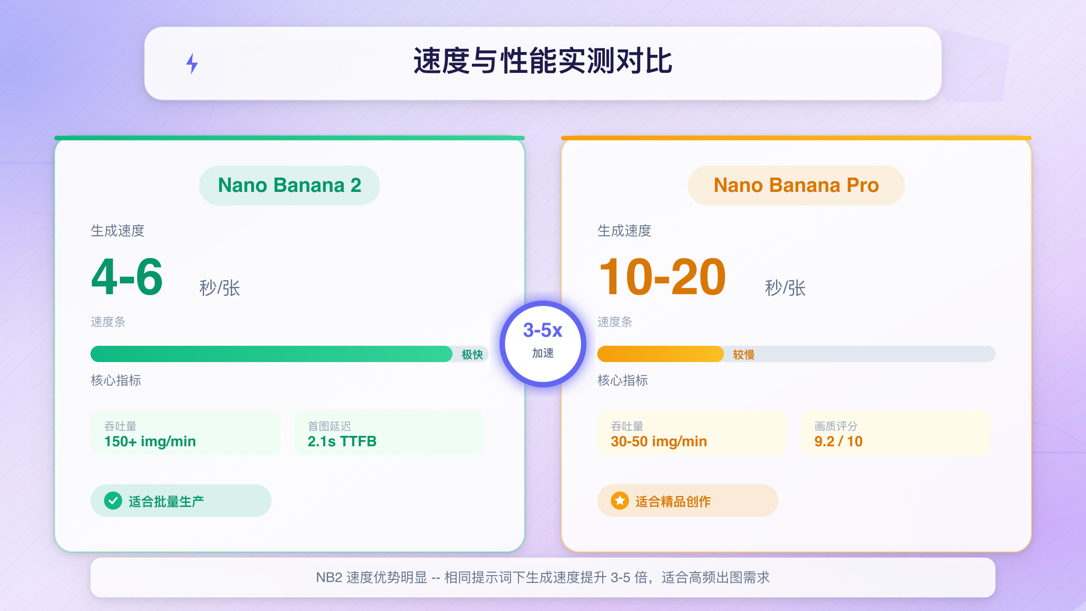The width and height of the screenshot is (1086, 611).
Task: Click the green speed bar marked 极快
Action: pos(271,354)
